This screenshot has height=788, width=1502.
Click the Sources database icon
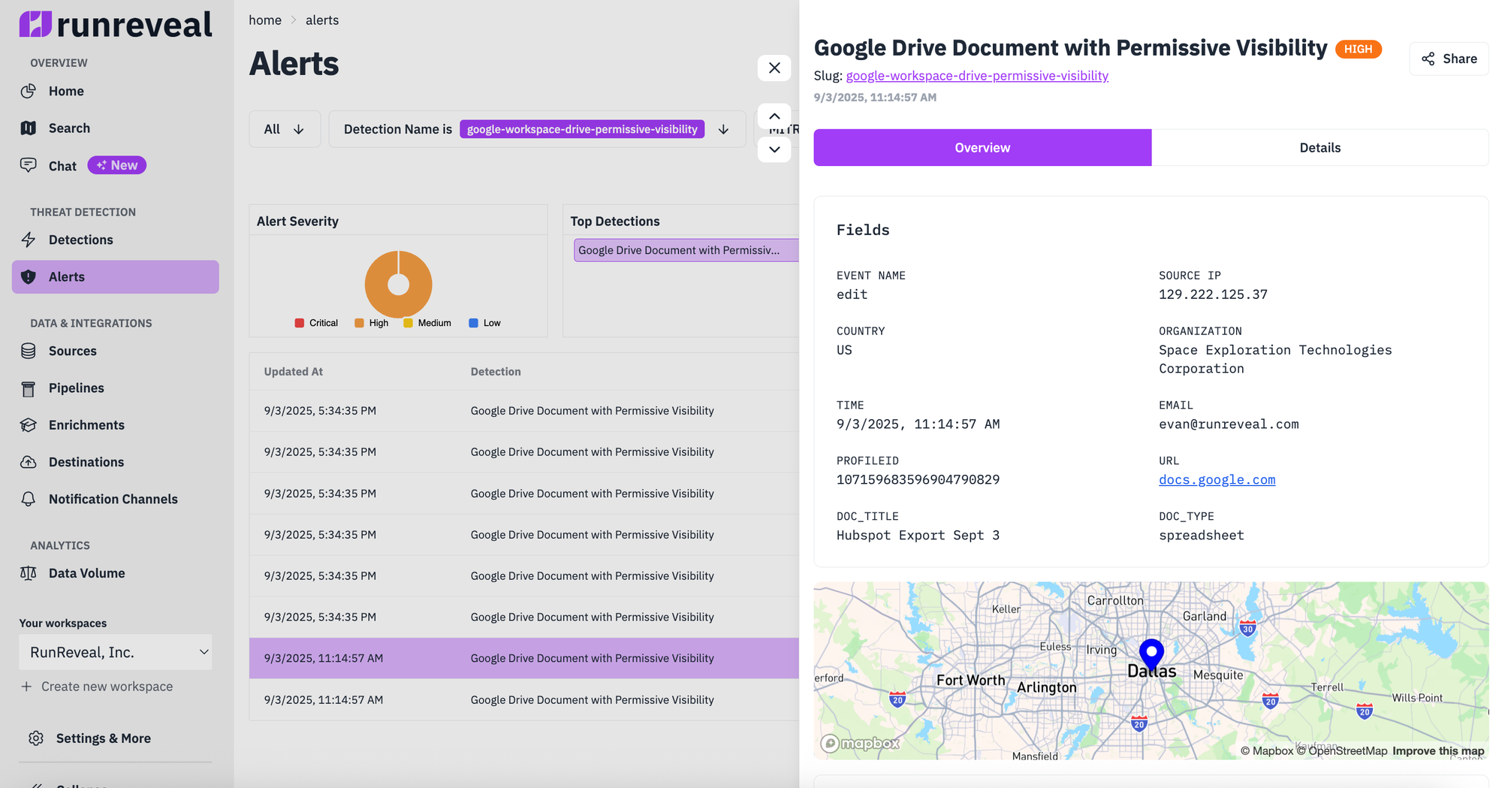tap(29, 351)
